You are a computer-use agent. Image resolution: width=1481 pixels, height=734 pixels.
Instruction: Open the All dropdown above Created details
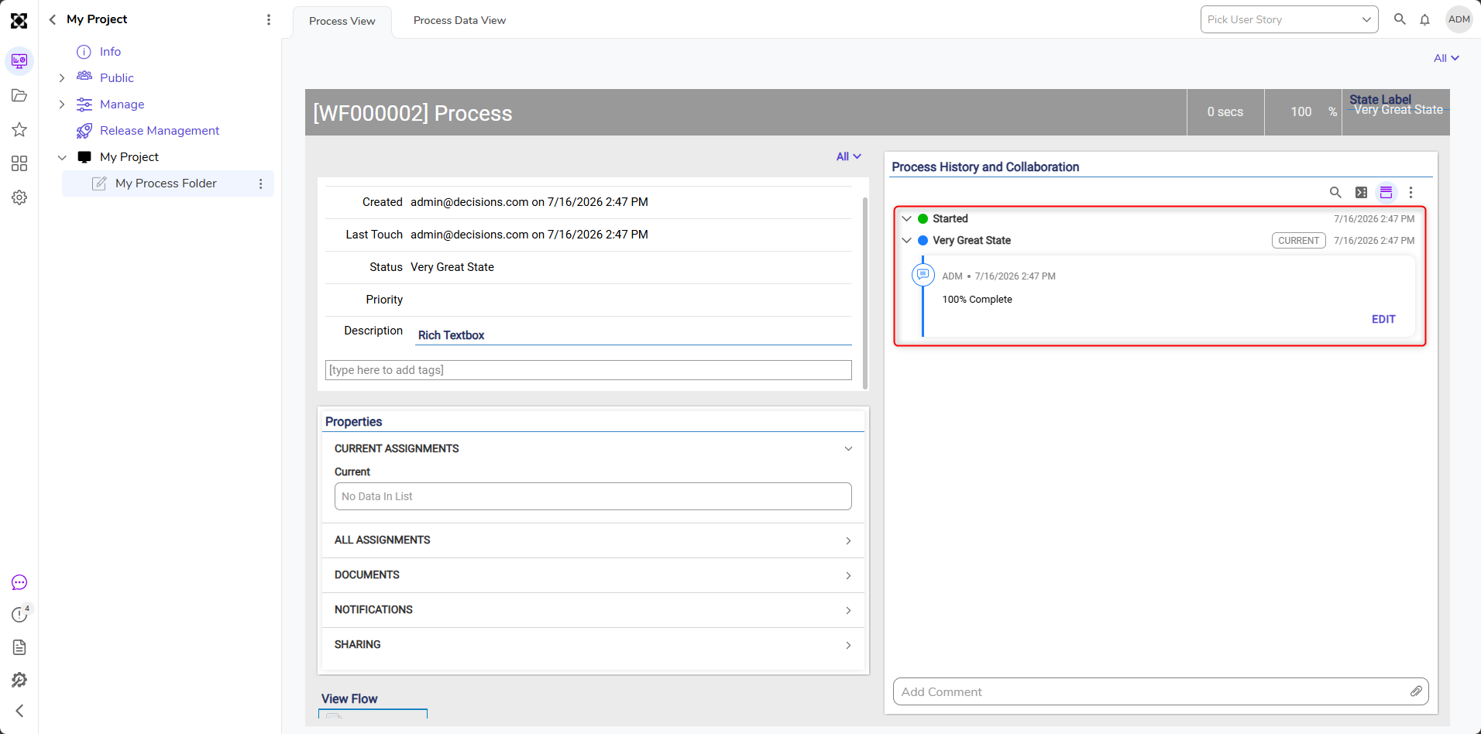[849, 156]
